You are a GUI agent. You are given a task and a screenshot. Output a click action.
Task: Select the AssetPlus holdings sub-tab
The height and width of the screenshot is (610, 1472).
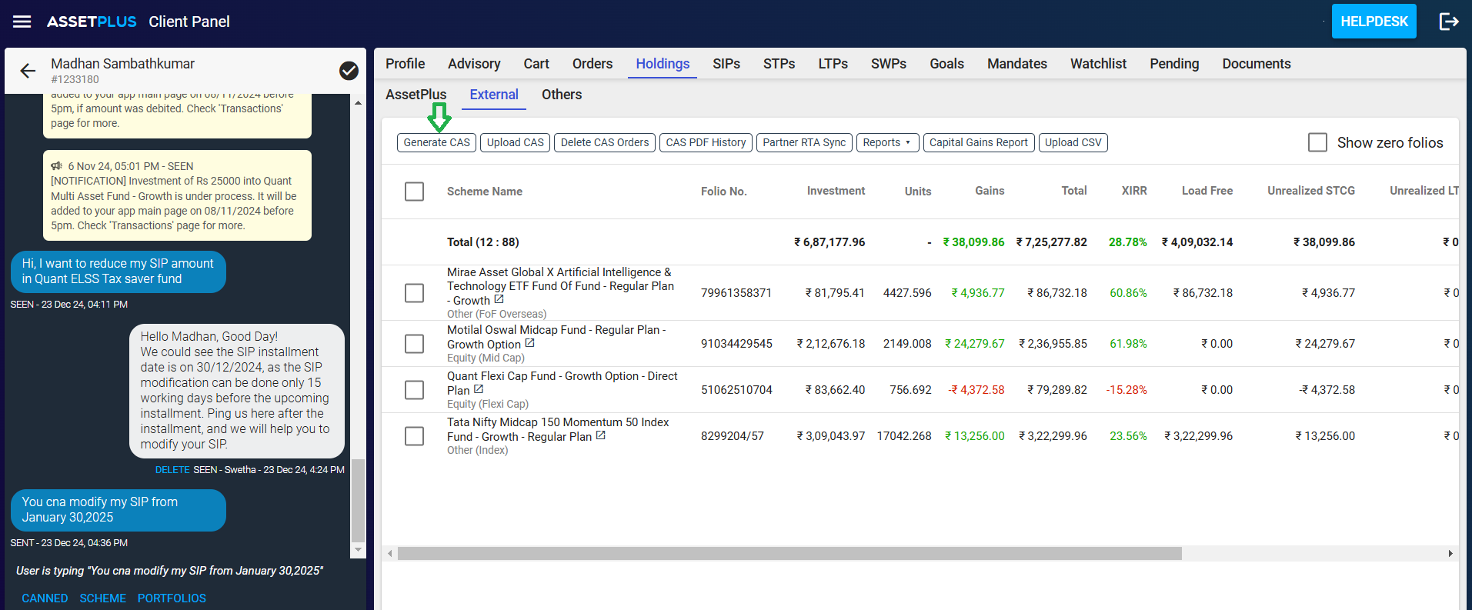click(416, 95)
